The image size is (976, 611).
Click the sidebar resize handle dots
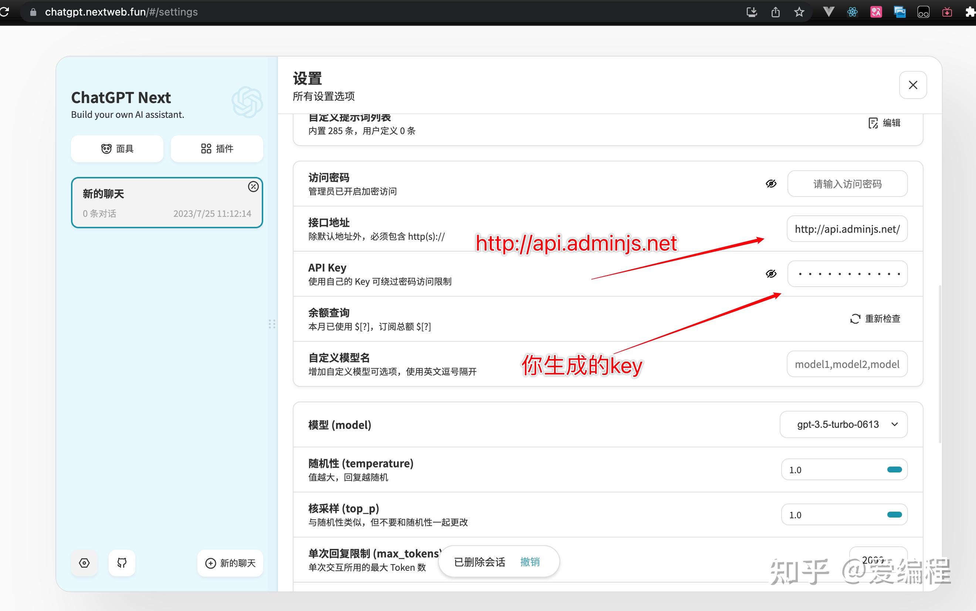click(272, 324)
